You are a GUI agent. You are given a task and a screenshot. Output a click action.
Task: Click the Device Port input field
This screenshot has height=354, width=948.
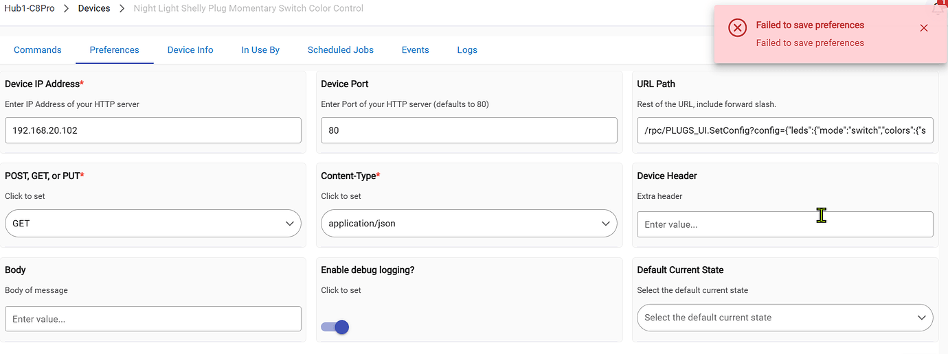pyautogui.click(x=469, y=130)
